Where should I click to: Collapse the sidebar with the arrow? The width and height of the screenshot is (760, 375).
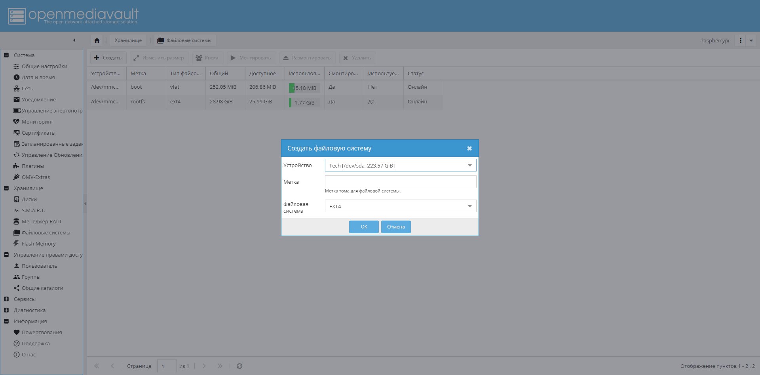point(74,40)
